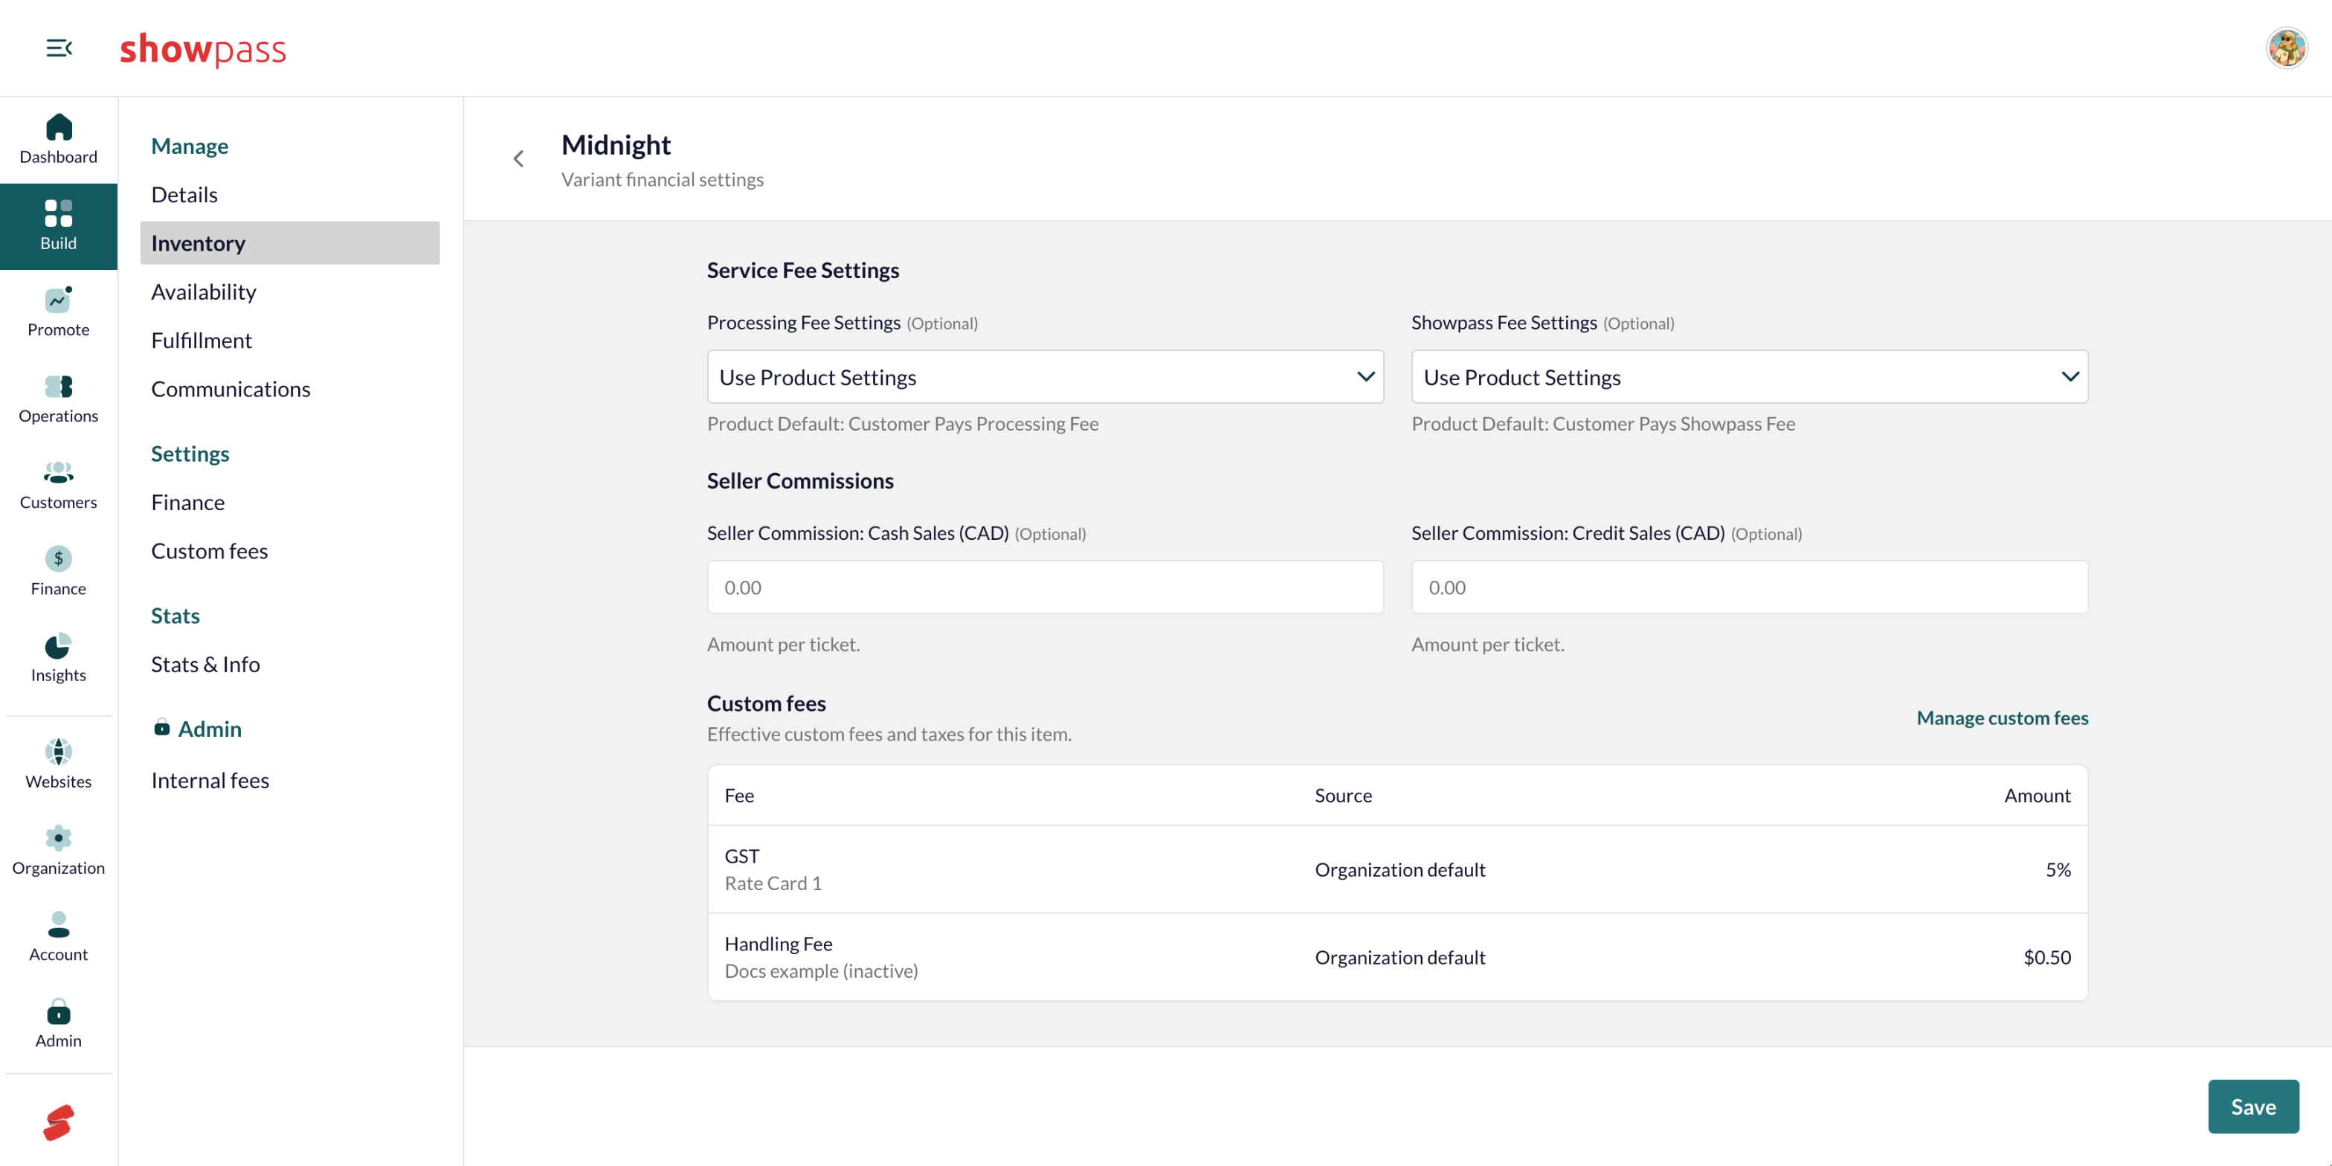Open the Dashboard home icon
The width and height of the screenshot is (2332, 1166).
click(59, 126)
